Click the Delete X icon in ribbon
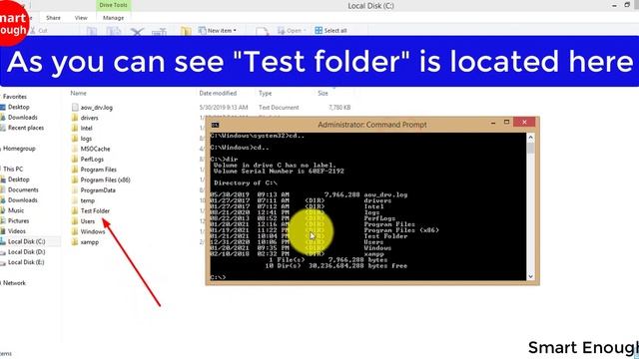The image size is (639, 359). (138, 31)
